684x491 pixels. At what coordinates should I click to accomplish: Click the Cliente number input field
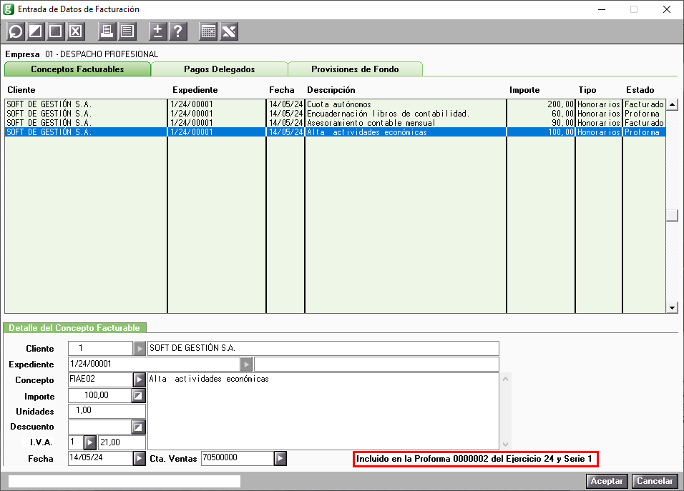(100, 349)
